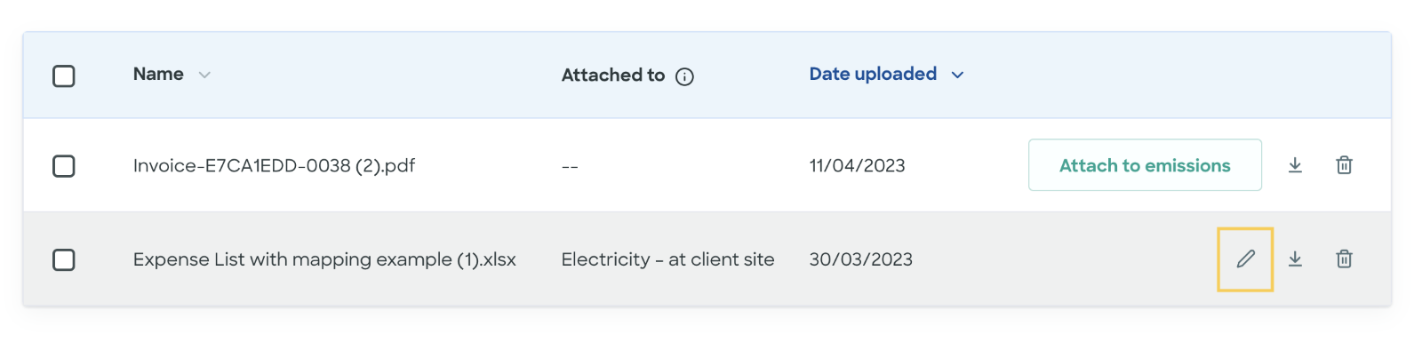Delete the Expense List xlsx file

coord(1344,259)
